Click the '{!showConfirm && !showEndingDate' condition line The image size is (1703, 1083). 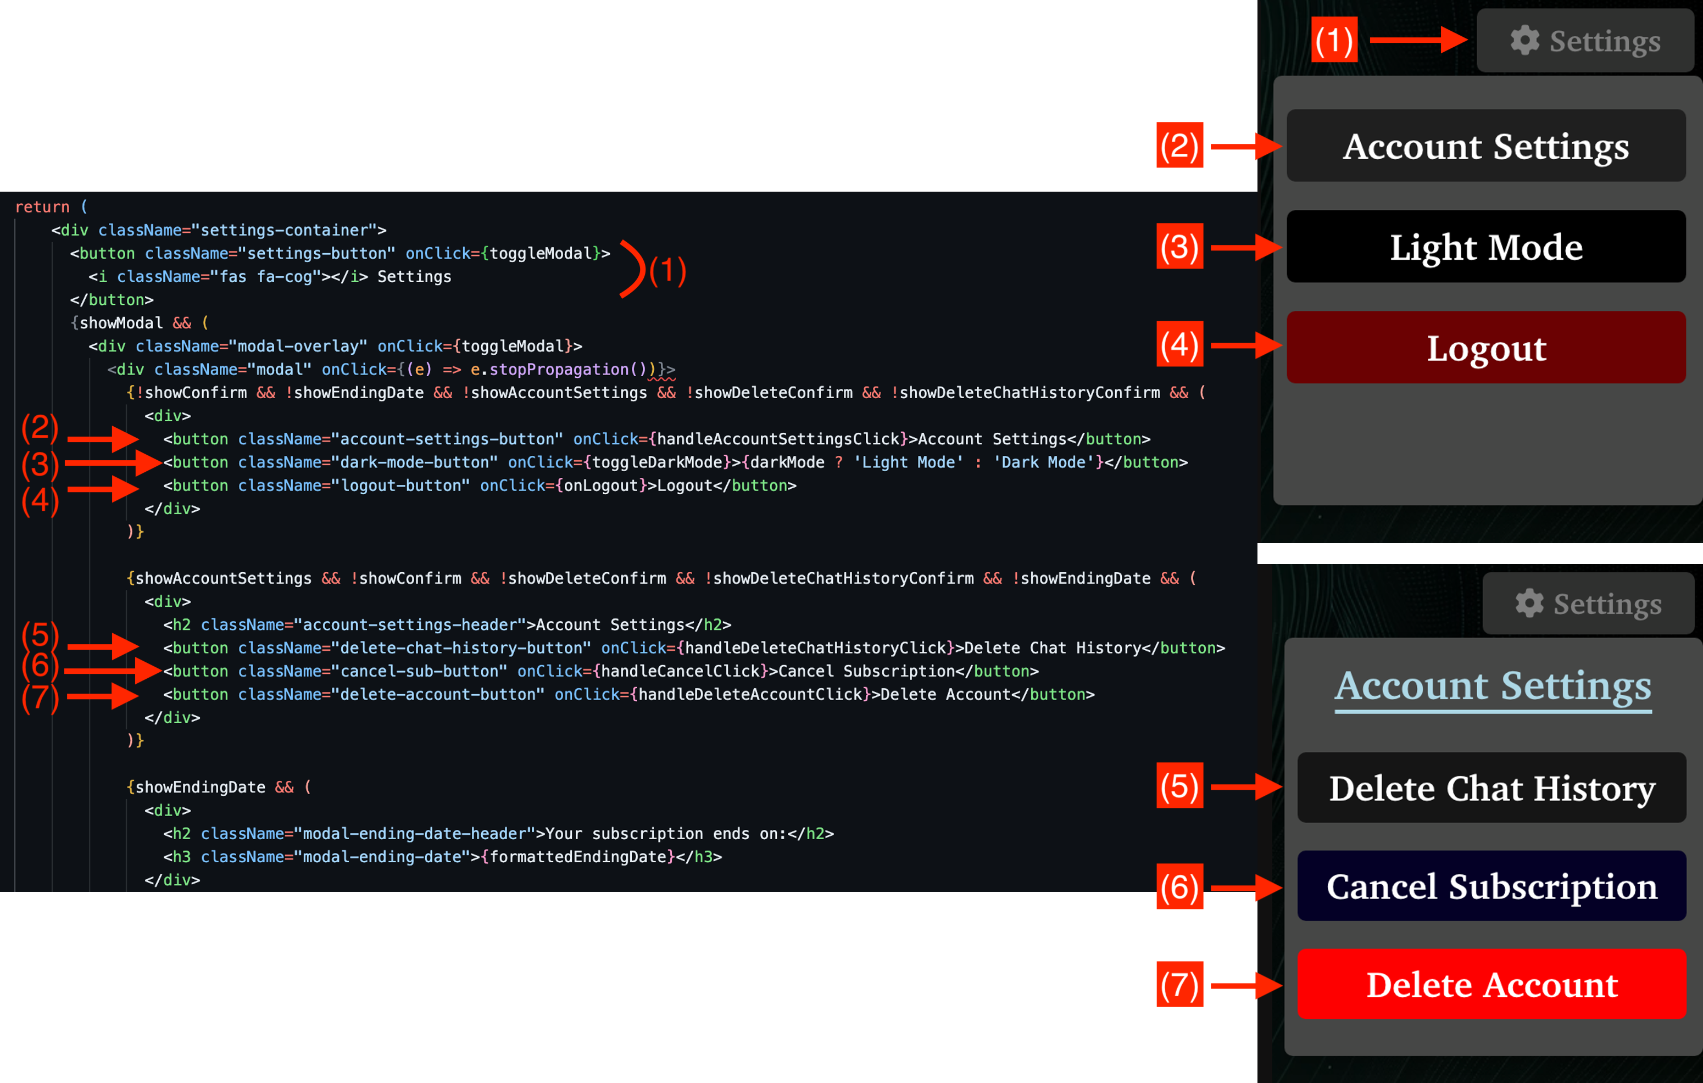[665, 392]
